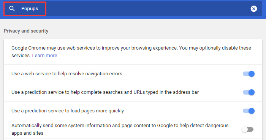Open the Learn more link
Viewport: 266px width, 140px height.
(44, 56)
